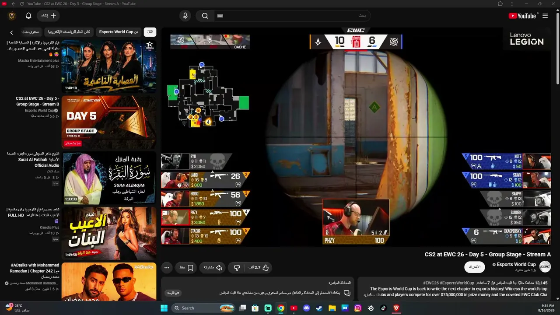Open the weather widget showing 23°C

18,308
